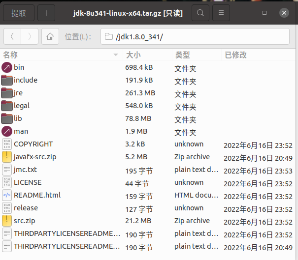Click the 78.8 MB size of lib

138,118
